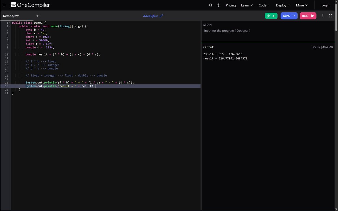Open the AI assistant button

point(271,16)
